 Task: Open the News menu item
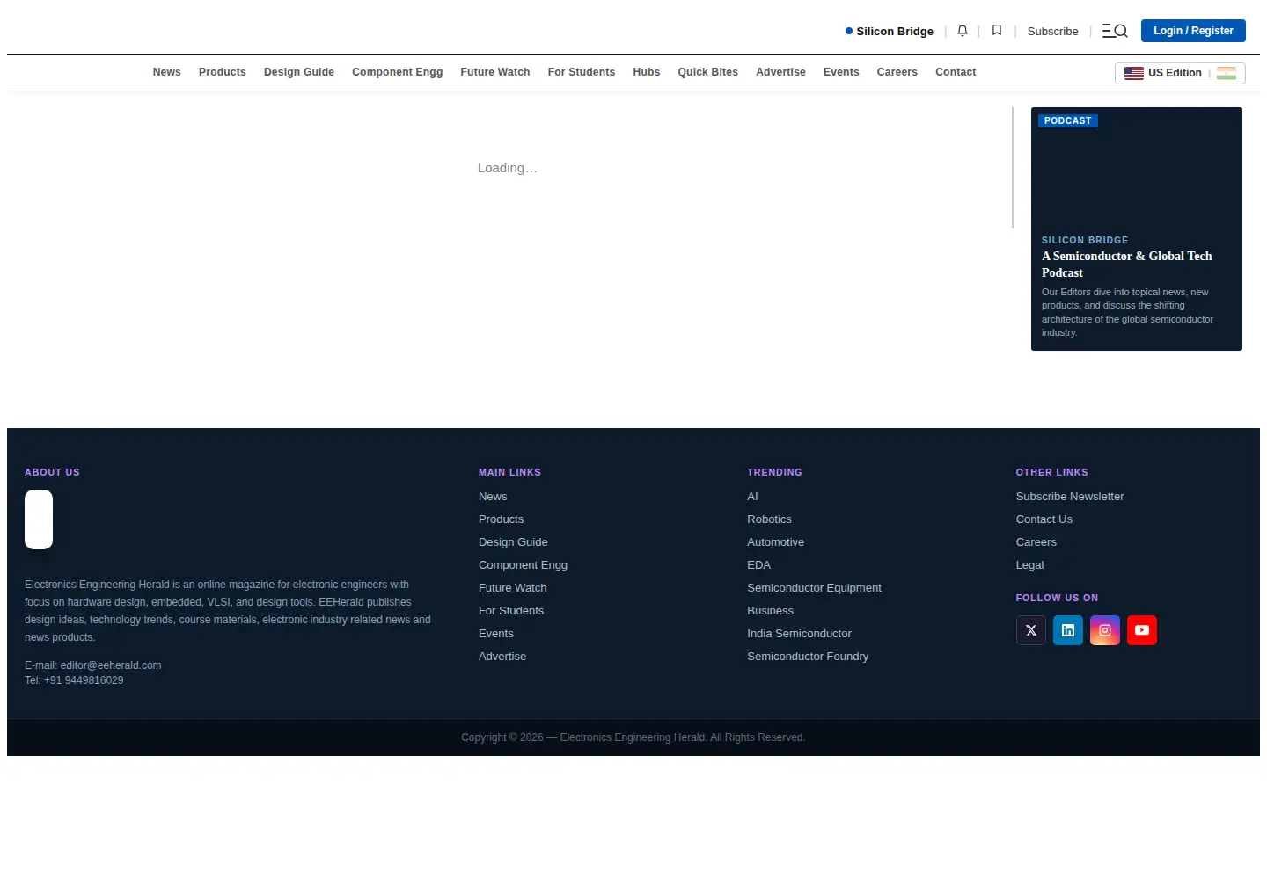click(167, 72)
